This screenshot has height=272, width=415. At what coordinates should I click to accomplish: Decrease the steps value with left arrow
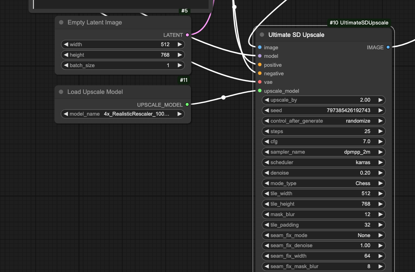point(267,131)
